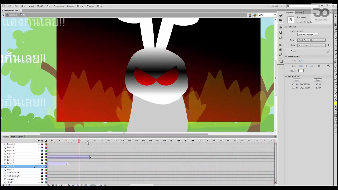338x190 pixels.
Task: Open the ActionScript 2.0 script dropdown
Action: coord(311,45)
